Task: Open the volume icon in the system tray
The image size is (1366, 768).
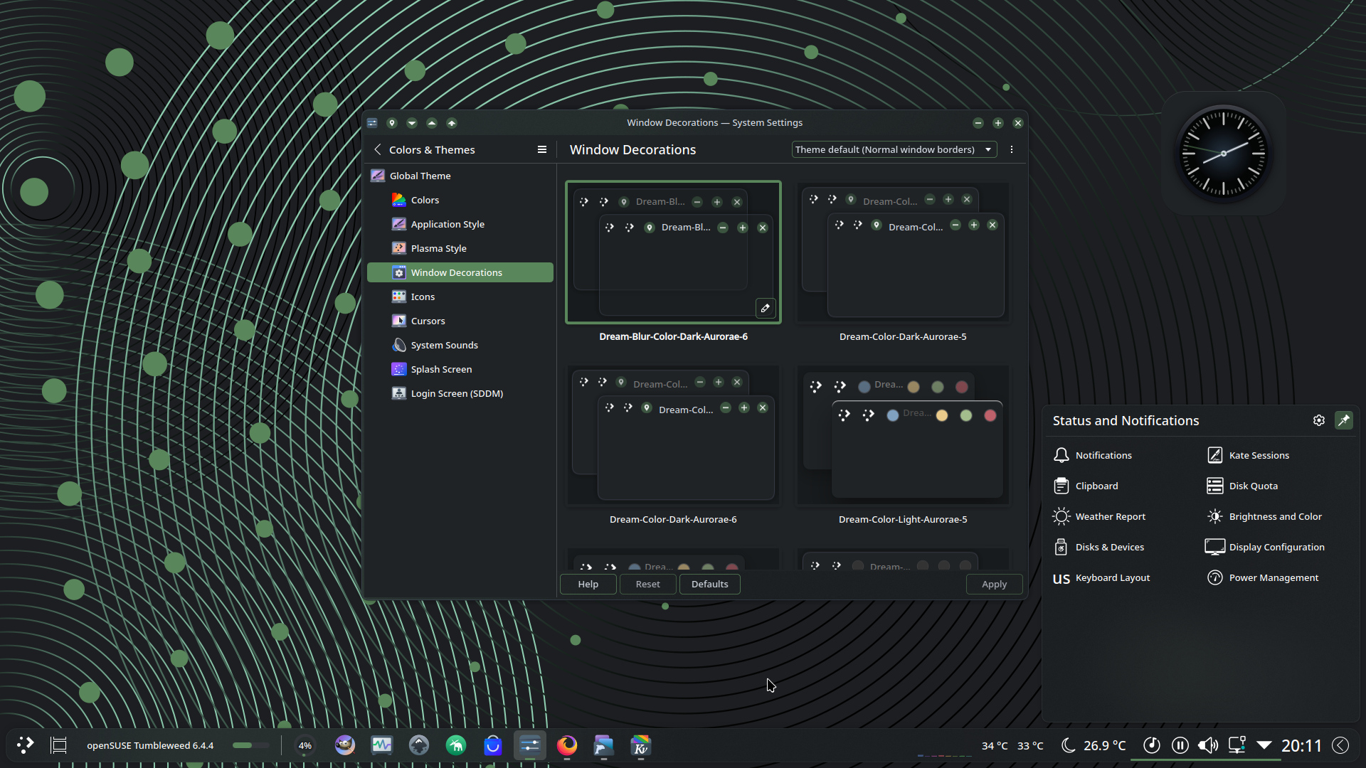Action: tap(1208, 745)
